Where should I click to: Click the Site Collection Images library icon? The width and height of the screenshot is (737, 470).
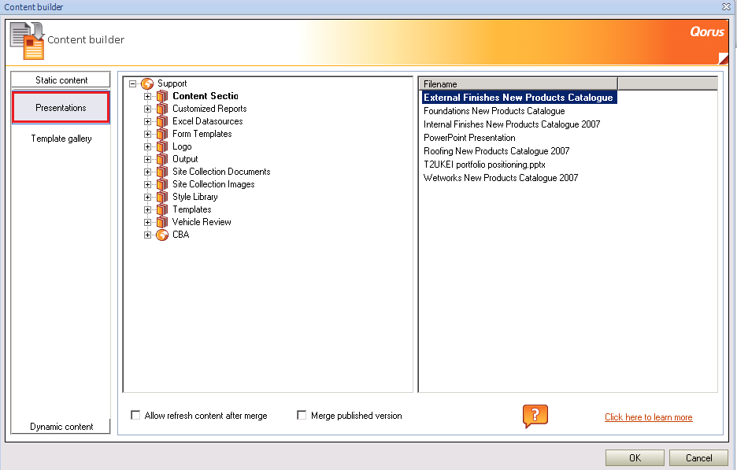point(162,185)
